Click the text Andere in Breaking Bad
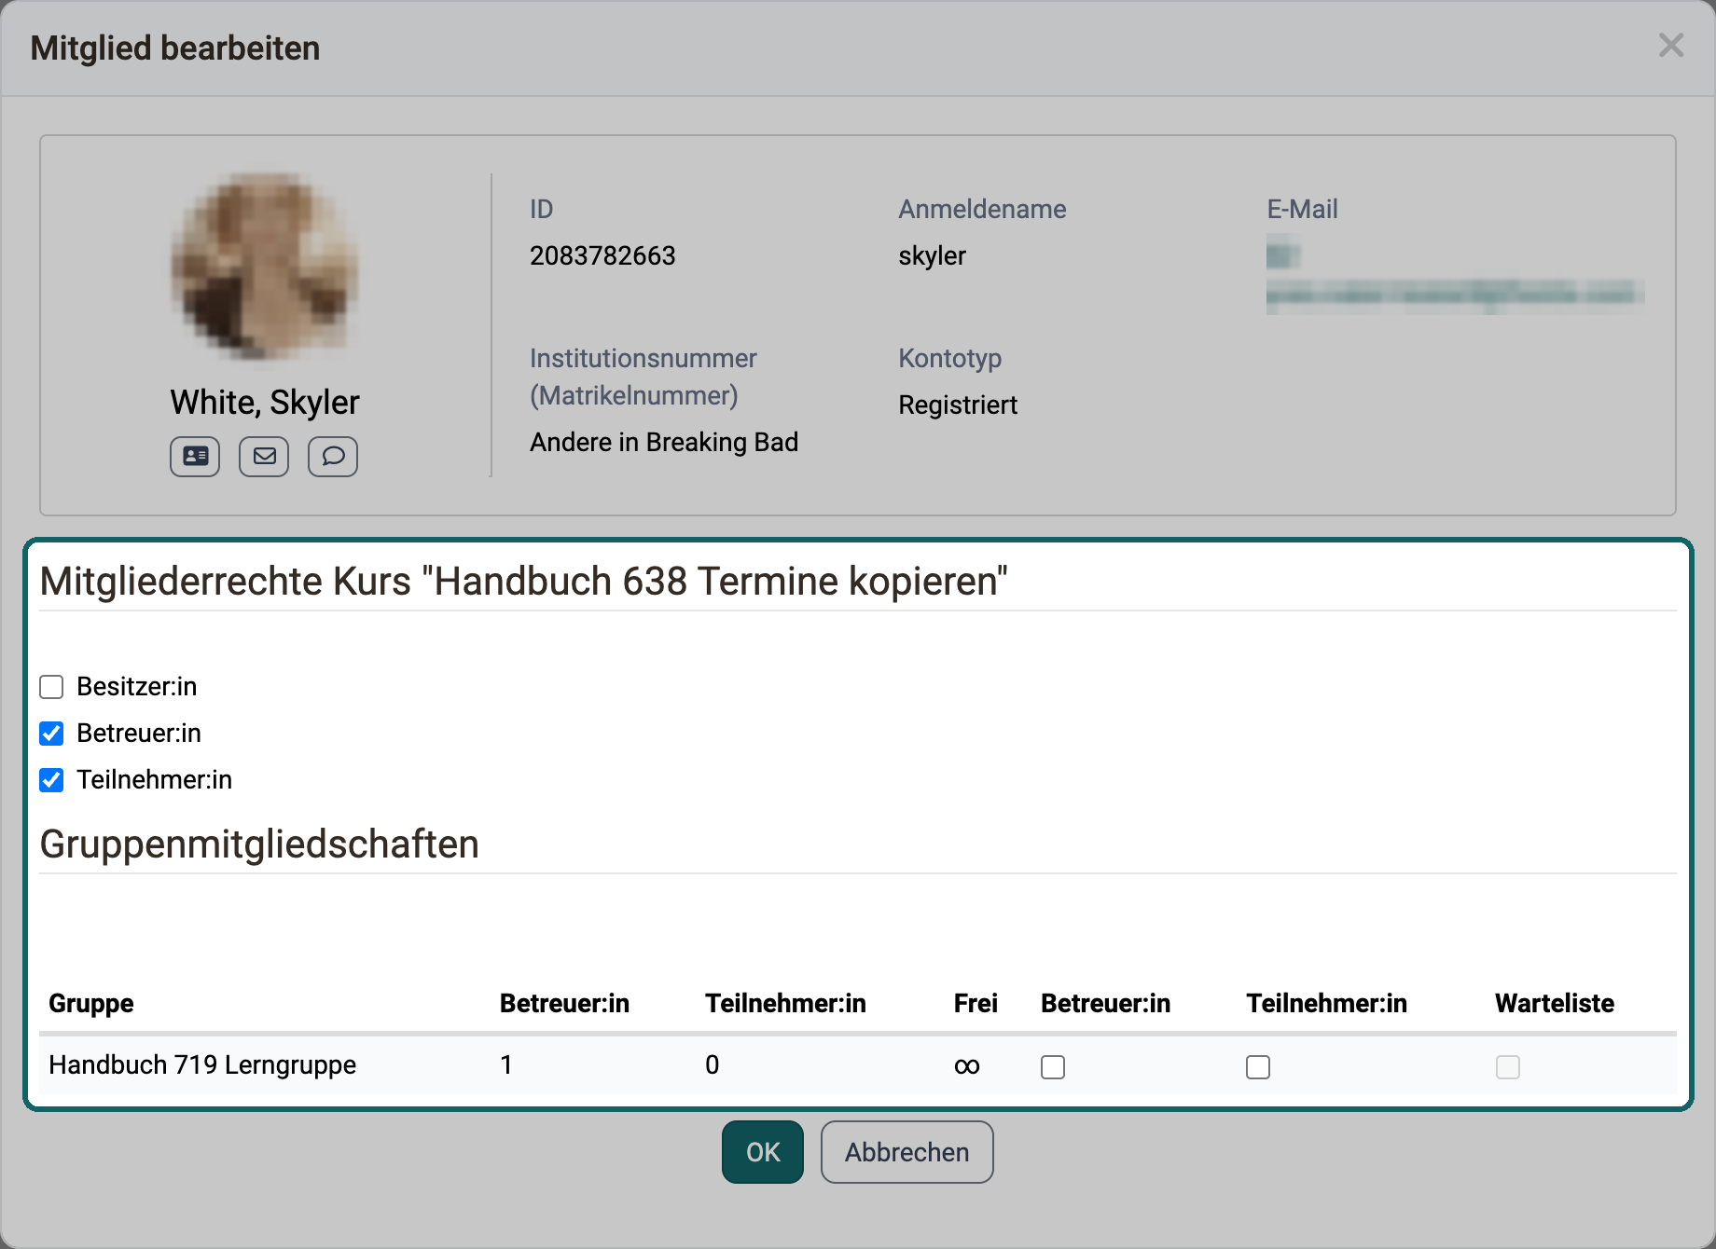1716x1249 pixels. (x=664, y=442)
